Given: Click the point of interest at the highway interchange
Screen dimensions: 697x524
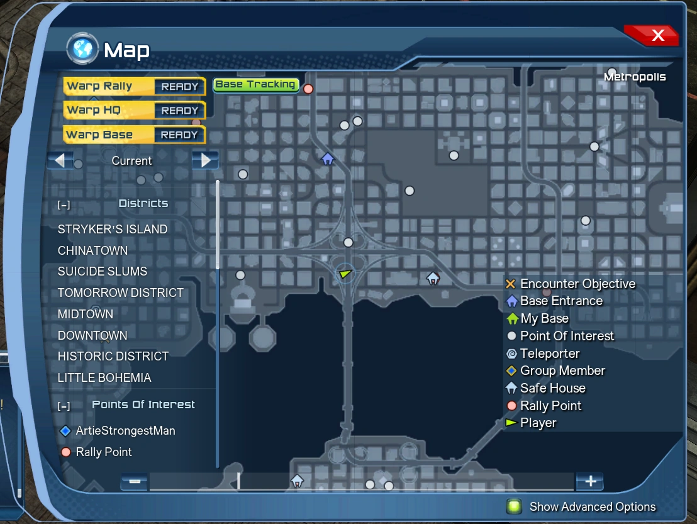Looking at the screenshot, I should tap(348, 243).
